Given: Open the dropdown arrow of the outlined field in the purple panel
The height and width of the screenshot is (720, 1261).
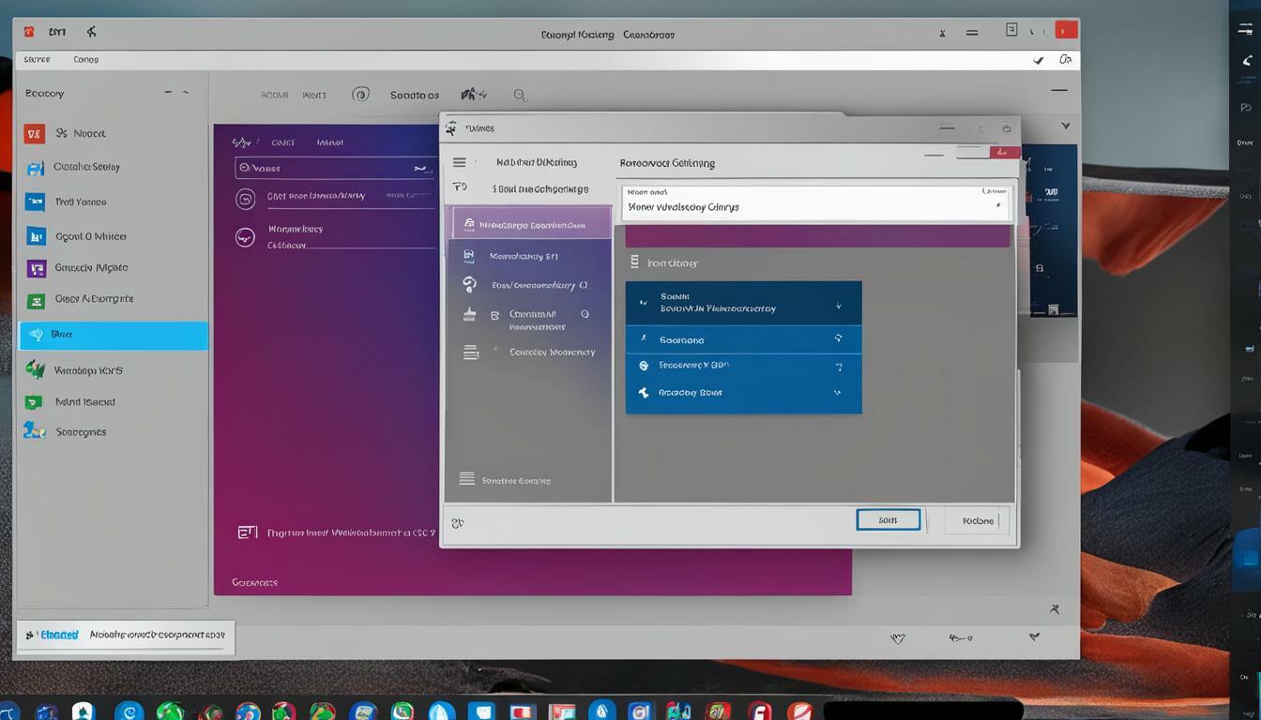Looking at the screenshot, I should [x=421, y=169].
